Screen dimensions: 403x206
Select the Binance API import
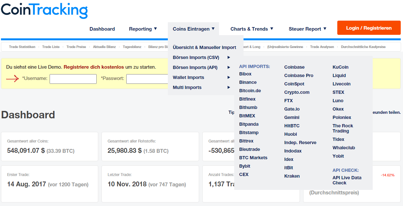pos(248,82)
